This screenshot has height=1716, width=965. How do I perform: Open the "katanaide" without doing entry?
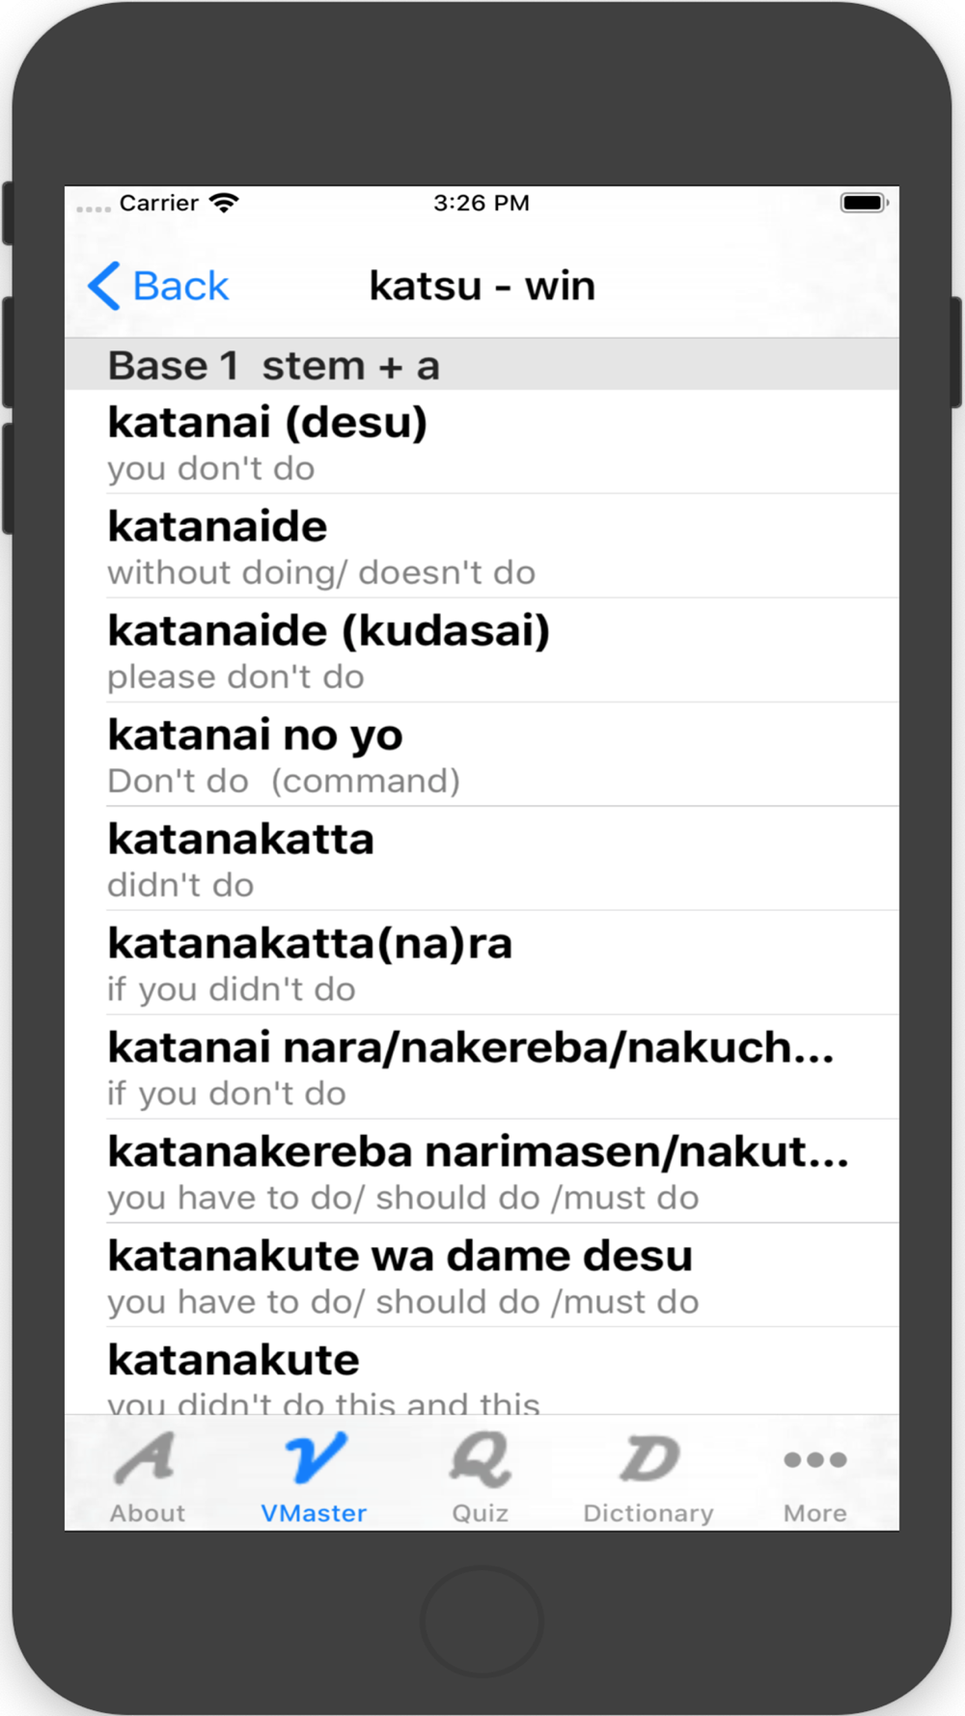482,546
